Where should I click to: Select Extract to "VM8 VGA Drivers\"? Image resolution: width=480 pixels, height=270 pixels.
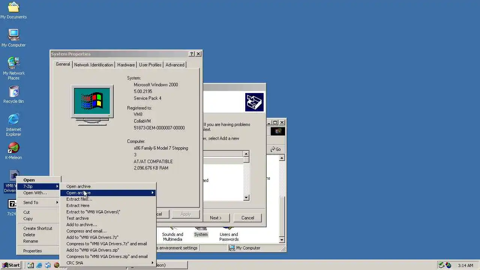coord(108,212)
